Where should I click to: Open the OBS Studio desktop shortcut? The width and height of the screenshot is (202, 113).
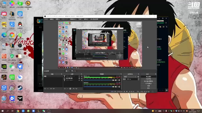pyautogui.click(x=20, y=46)
